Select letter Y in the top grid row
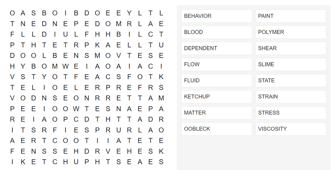Screen dimensions: 333x170 [129, 13]
